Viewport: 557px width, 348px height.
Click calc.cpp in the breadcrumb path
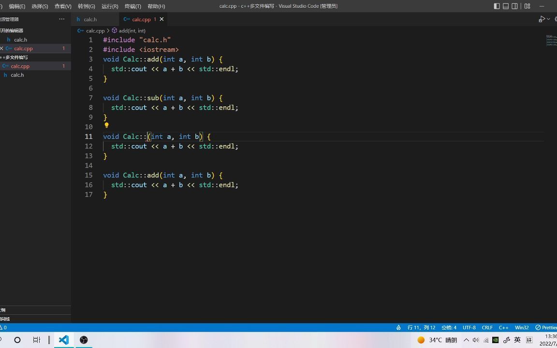(x=95, y=31)
